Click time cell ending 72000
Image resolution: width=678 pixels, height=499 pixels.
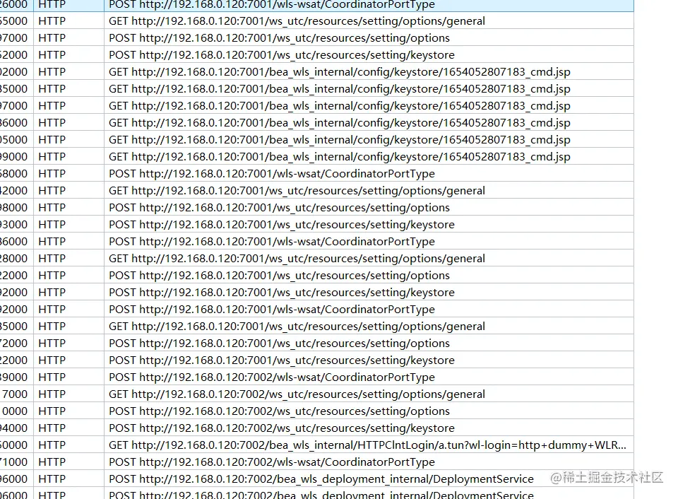pyautogui.click(x=16, y=344)
